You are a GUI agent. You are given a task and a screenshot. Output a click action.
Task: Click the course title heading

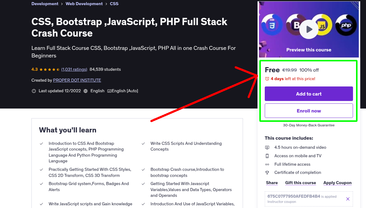129,27
